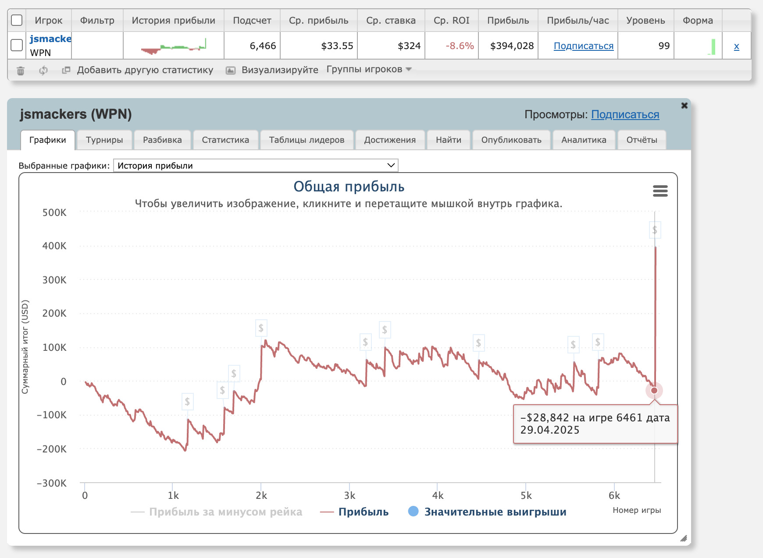
Task: Click the Подписаться link next to Просмотры
Action: click(625, 115)
